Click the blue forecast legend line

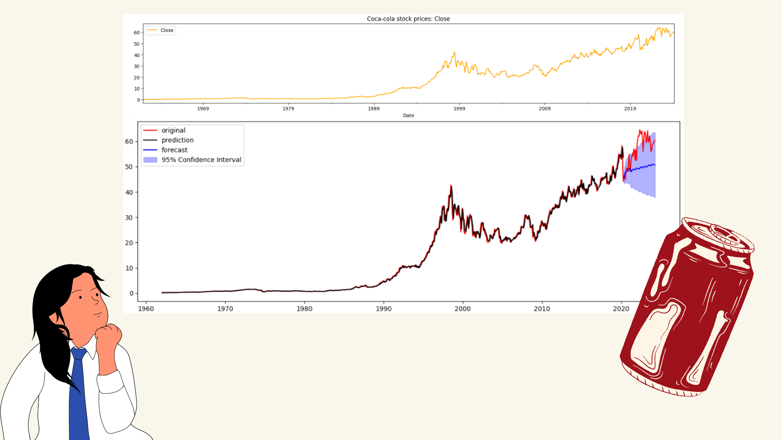click(150, 150)
